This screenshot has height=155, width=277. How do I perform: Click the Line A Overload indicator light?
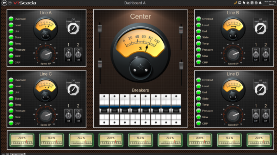tap(11, 19)
